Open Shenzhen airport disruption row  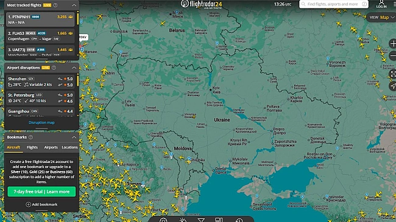(x=40, y=82)
